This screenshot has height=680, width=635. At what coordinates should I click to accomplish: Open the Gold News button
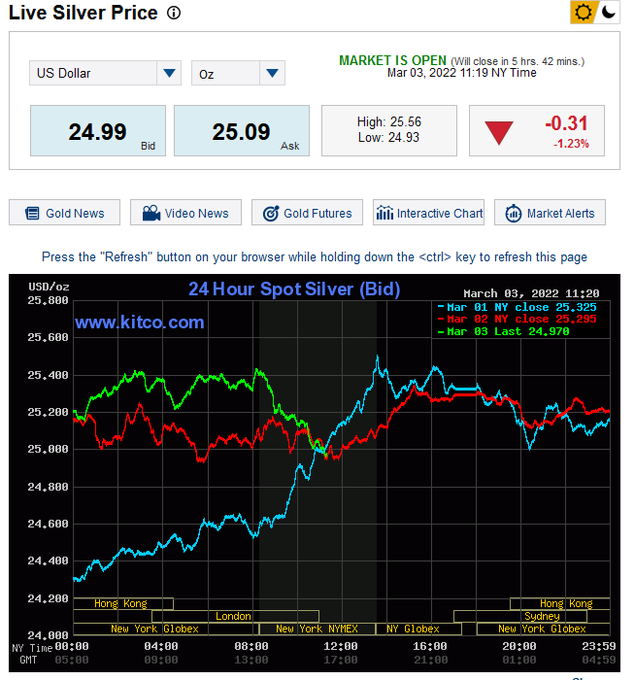pos(65,213)
